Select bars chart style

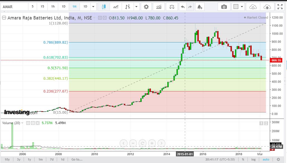click(127, 7)
